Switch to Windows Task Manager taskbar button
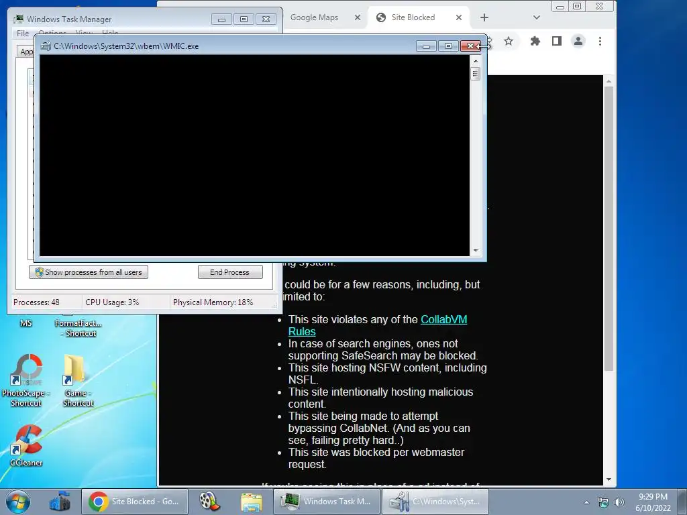This screenshot has height=515, width=687. click(x=327, y=502)
